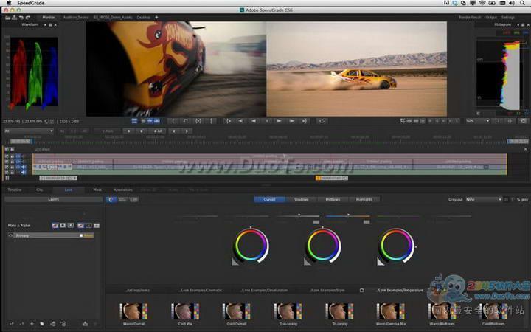Add a new tab with the plus icon

[x=156, y=17]
